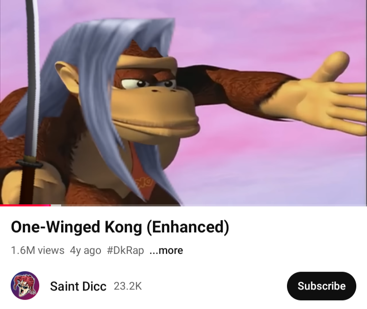367x309 pixels.
Task: Click the playhead at the red bar's end
Action: 50,205
